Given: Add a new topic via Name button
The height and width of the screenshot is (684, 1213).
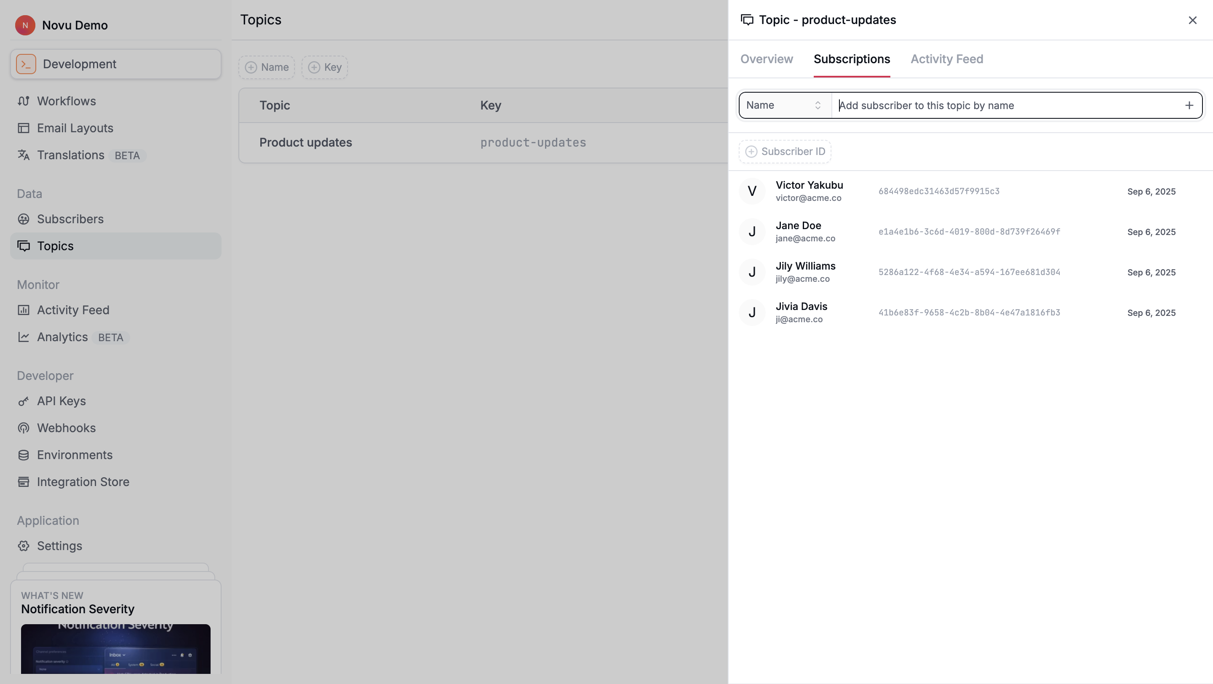Looking at the screenshot, I should (x=267, y=67).
